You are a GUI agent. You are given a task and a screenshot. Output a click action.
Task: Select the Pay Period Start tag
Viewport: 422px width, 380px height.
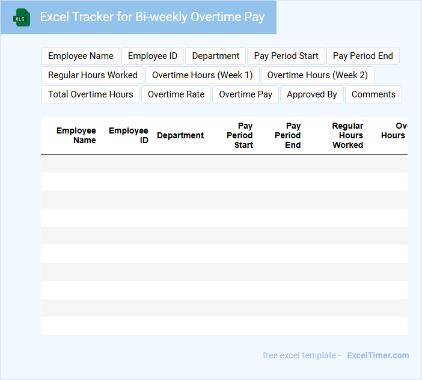click(x=286, y=56)
